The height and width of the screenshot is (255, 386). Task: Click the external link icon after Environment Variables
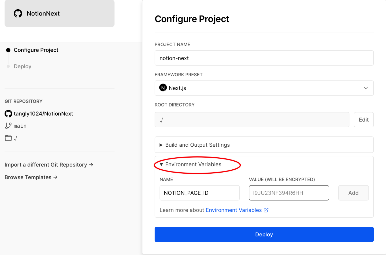(x=266, y=210)
